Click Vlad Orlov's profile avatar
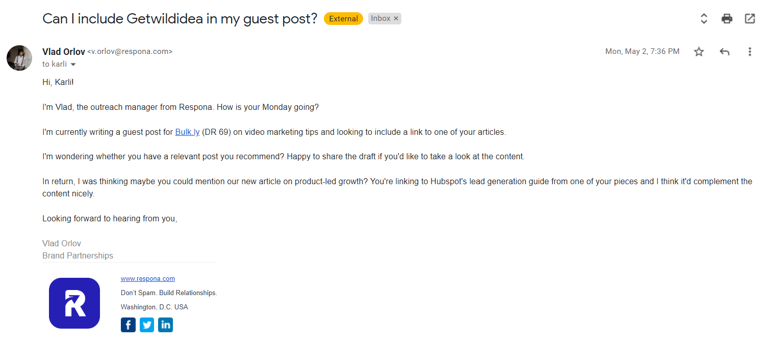This screenshot has width=766, height=347. 19,57
